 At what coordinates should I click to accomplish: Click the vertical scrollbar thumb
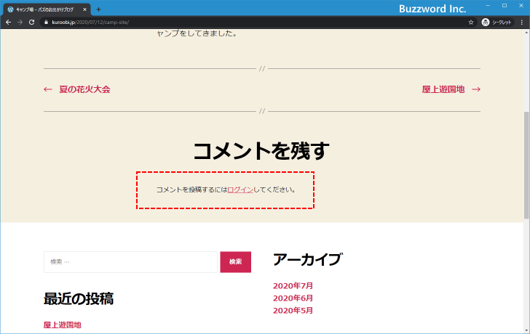pos(526,165)
